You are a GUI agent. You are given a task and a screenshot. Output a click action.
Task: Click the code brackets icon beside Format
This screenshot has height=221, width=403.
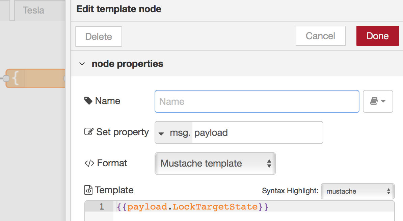click(89, 163)
